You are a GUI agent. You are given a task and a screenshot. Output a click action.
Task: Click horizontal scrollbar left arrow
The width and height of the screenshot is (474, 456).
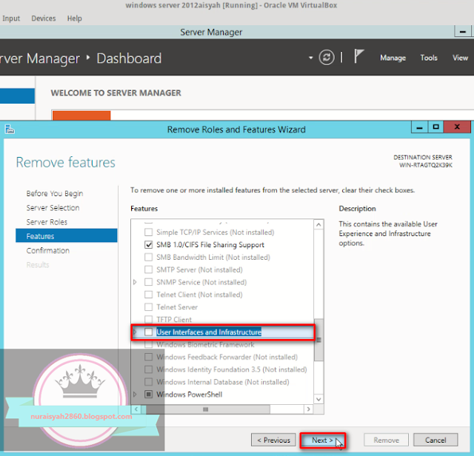pos(136,409)
